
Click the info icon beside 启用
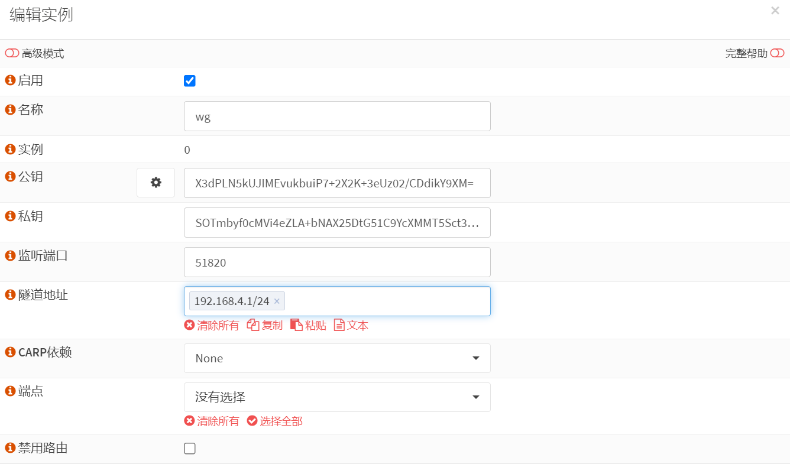(x=10, y=80)
